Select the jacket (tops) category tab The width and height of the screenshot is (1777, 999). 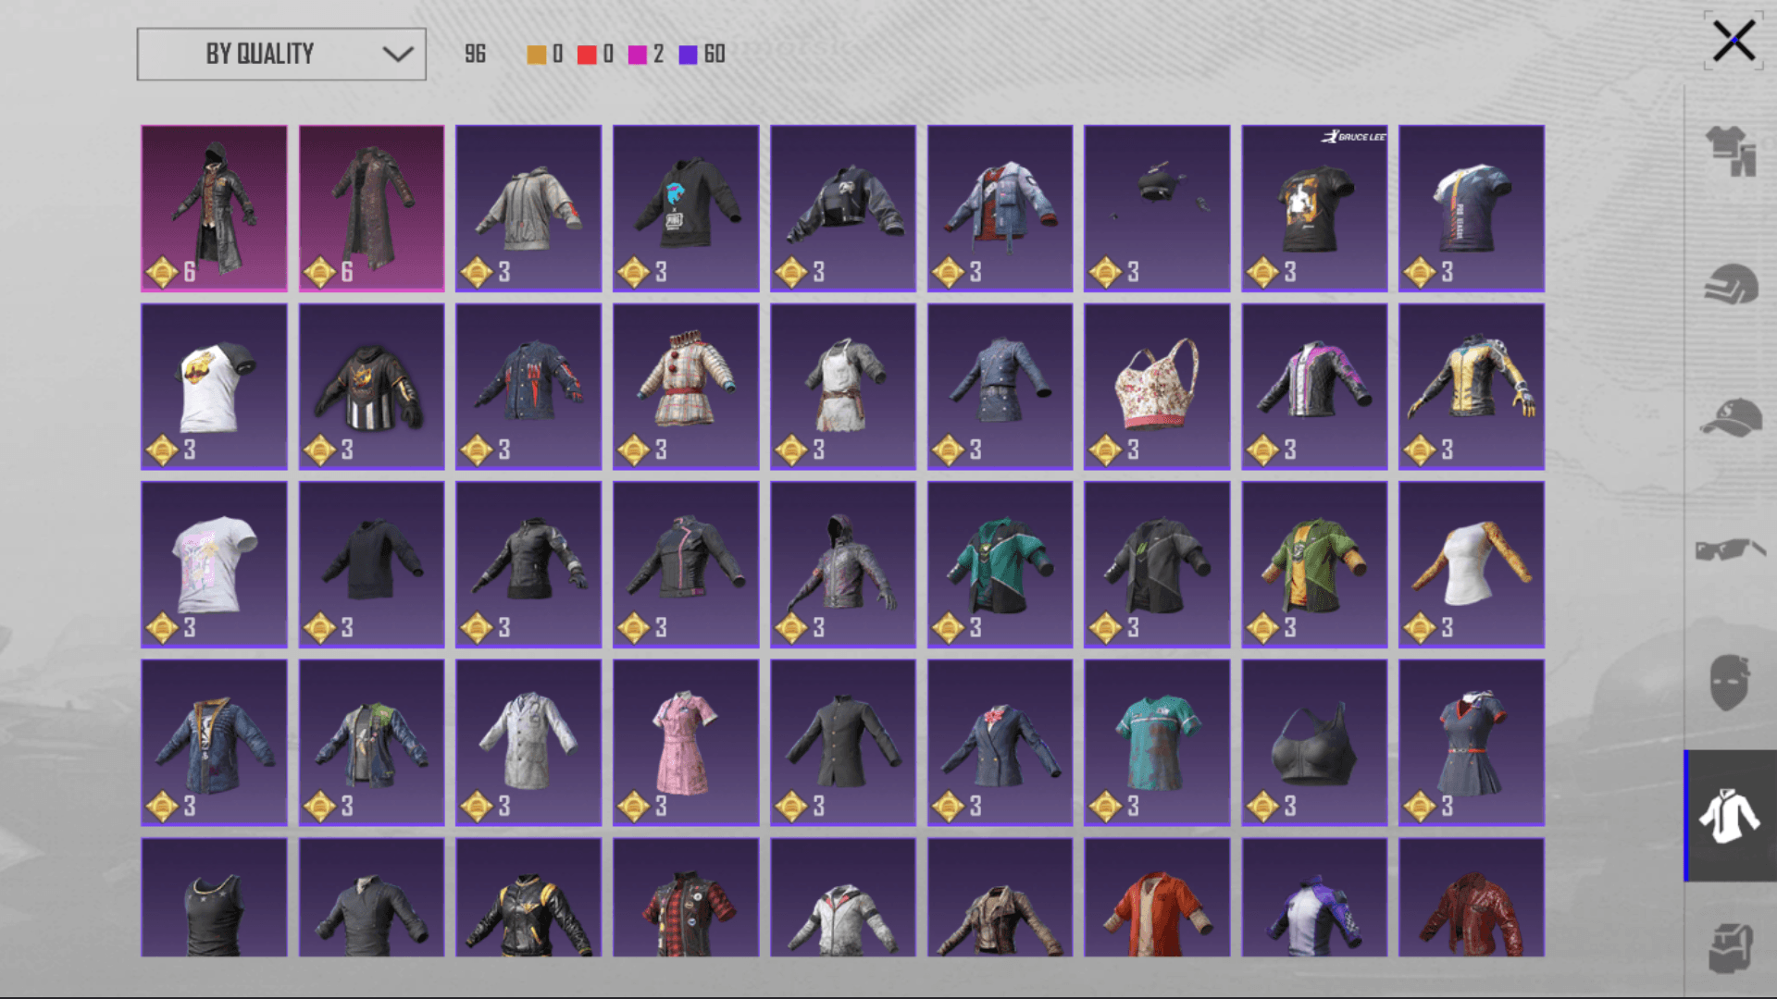[x=1730, y=816]
